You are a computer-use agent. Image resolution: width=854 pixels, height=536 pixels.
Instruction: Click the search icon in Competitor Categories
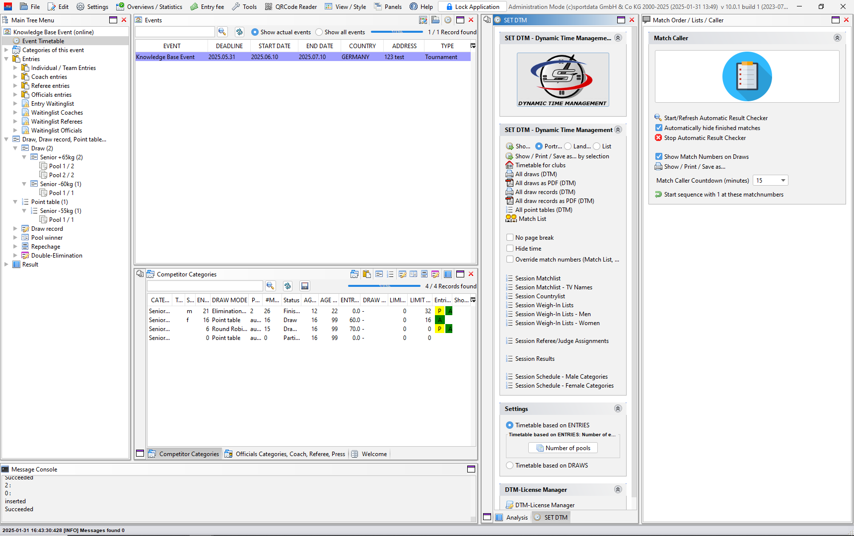tap(270, 286)
